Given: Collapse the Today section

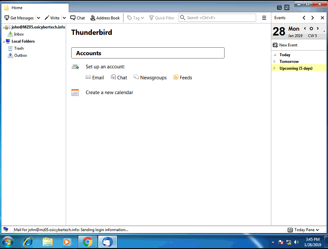Looking at the screenshot, I should (x=275, y=55).
